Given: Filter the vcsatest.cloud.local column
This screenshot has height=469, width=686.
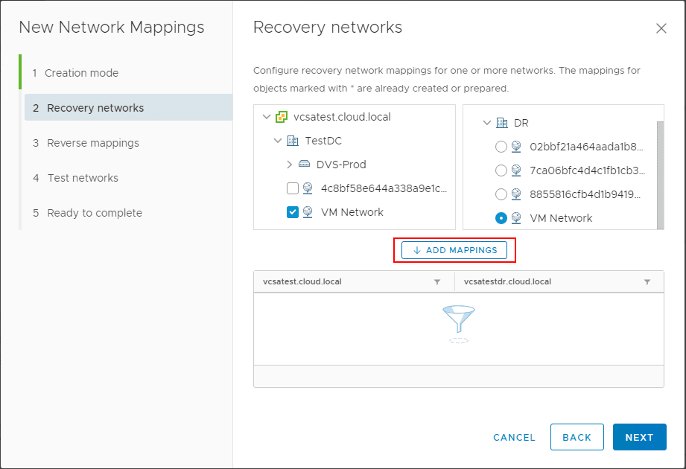Looking at the screenshot, I should pyautogui.click(x=437, y=282).
